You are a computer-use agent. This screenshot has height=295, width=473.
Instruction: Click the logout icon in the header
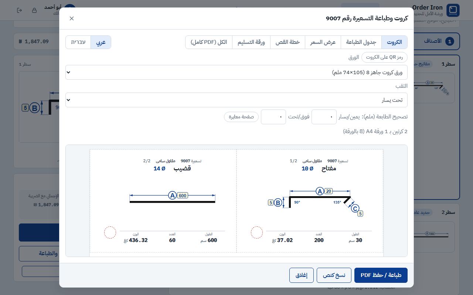(x=20, y=10)
